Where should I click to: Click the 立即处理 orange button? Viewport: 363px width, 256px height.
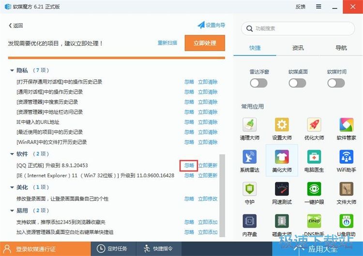205,43
